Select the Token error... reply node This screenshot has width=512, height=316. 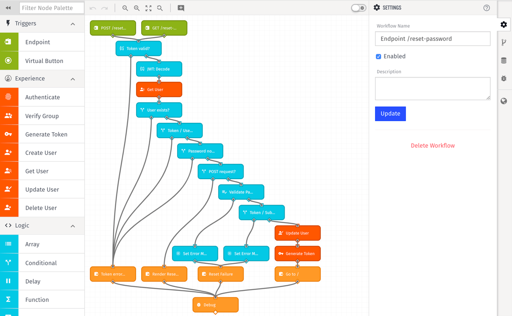(x=113, y=274)
